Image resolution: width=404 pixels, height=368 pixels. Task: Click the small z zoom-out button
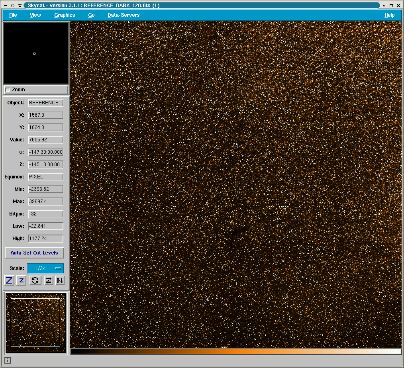click(22, 280)
